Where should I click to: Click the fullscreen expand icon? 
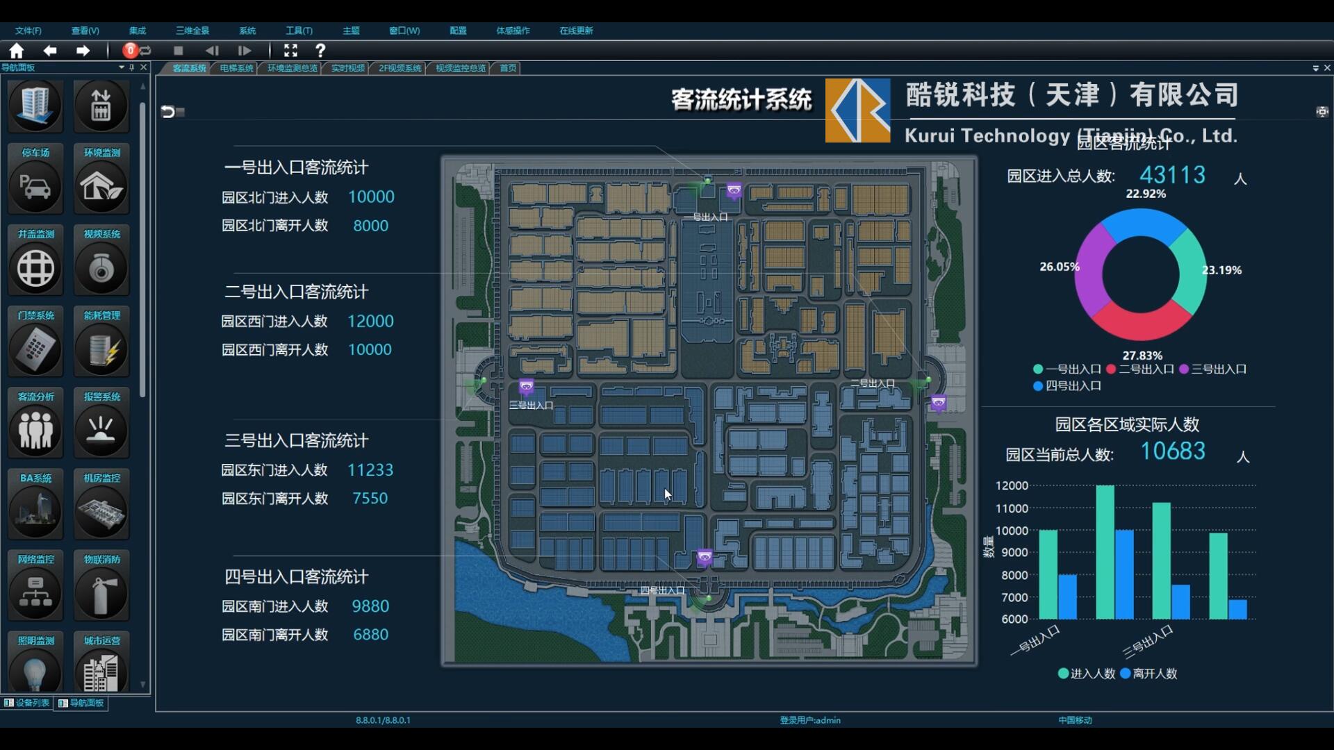tap(290, 51)
